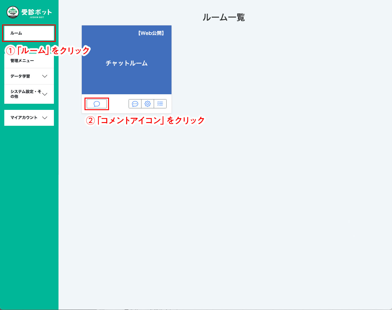
Task: Expand the マイアカウント menu
Action: point(29,118)
